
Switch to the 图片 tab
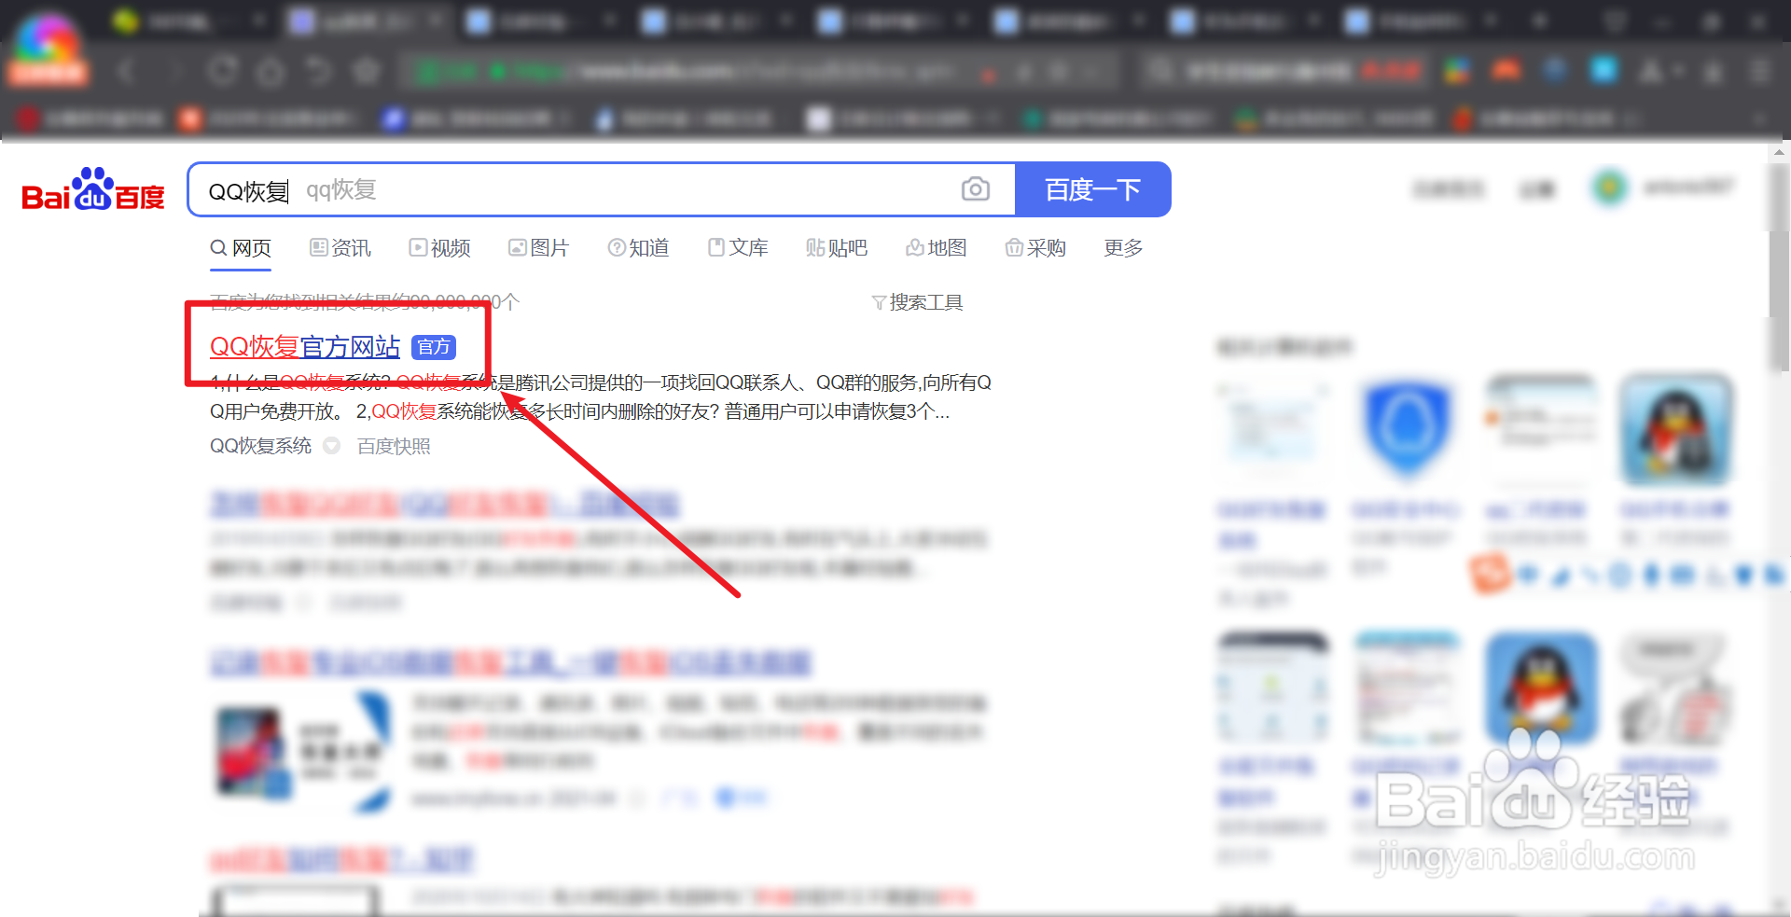(539, 248)
